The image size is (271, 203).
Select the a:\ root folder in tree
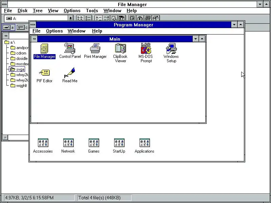pos(10,42)
